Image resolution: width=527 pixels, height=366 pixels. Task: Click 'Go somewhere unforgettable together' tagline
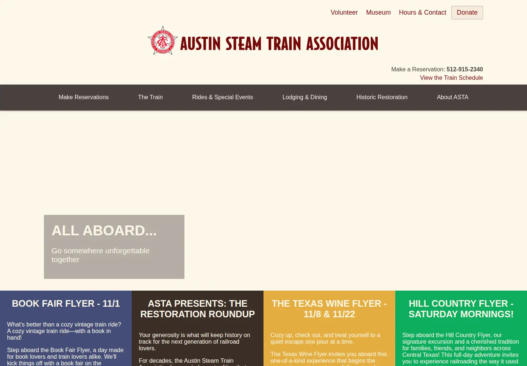pos(101,255)
